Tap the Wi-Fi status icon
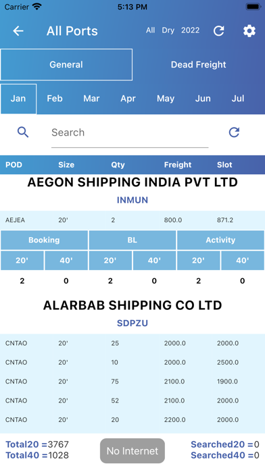The height and width of the screenshot is (470, 265). 37,7
